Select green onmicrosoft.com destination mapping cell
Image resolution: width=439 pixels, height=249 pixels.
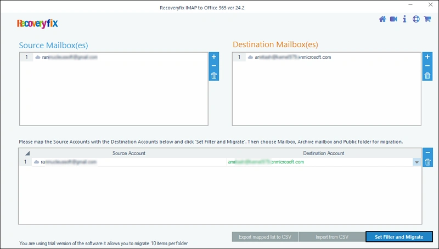pyautogui.click(x=266, y=162)
